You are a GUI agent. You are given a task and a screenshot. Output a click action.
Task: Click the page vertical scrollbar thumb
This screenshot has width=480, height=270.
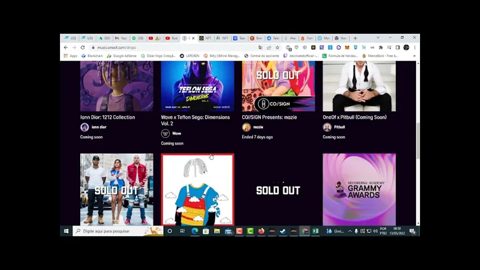pos(418,141)
